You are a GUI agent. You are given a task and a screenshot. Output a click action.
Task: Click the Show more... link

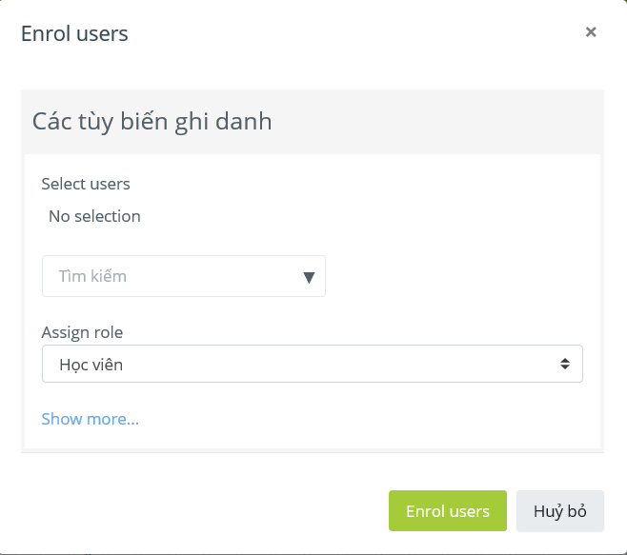(90, 419)
